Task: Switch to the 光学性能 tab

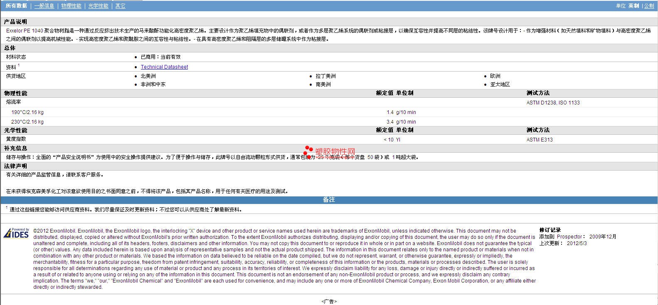Action: pyautogui.click(x=98, y=6)
